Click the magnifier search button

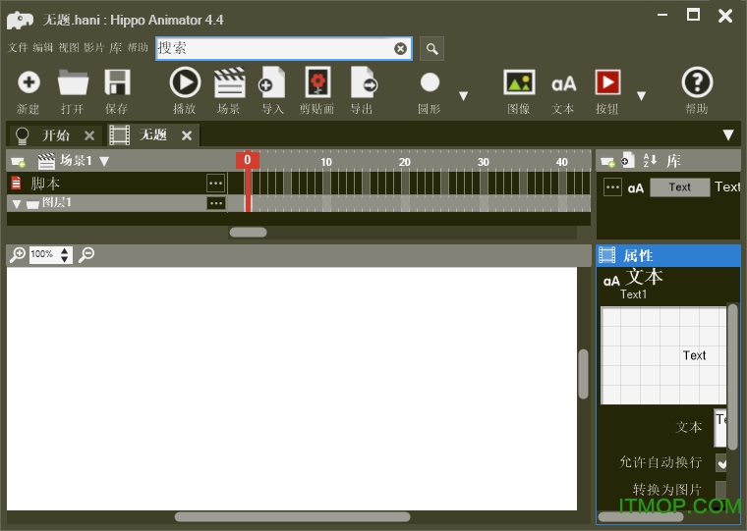pos(432,48)
